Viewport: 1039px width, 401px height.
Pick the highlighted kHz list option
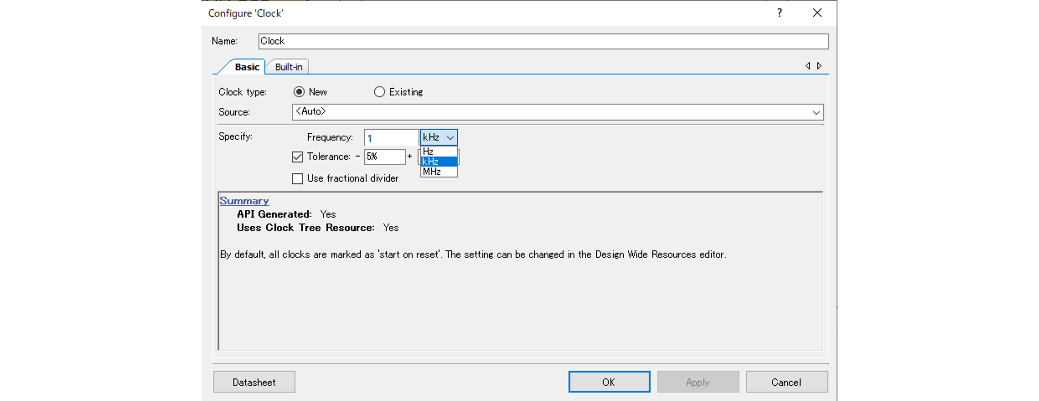[438, 162]
